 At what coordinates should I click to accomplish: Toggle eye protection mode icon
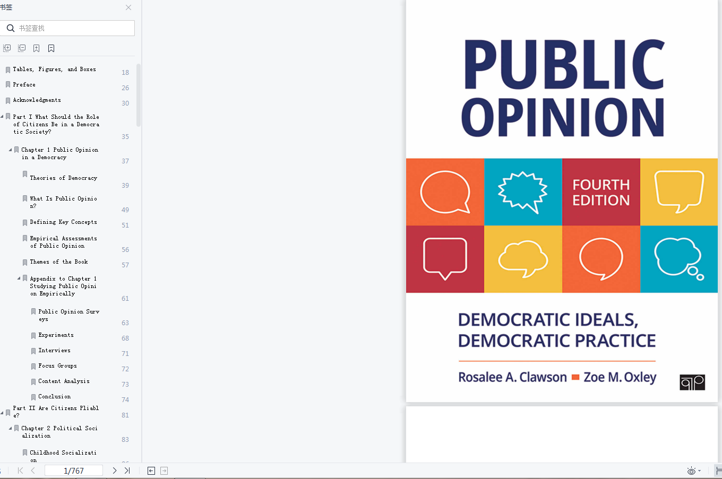point(691,471)
